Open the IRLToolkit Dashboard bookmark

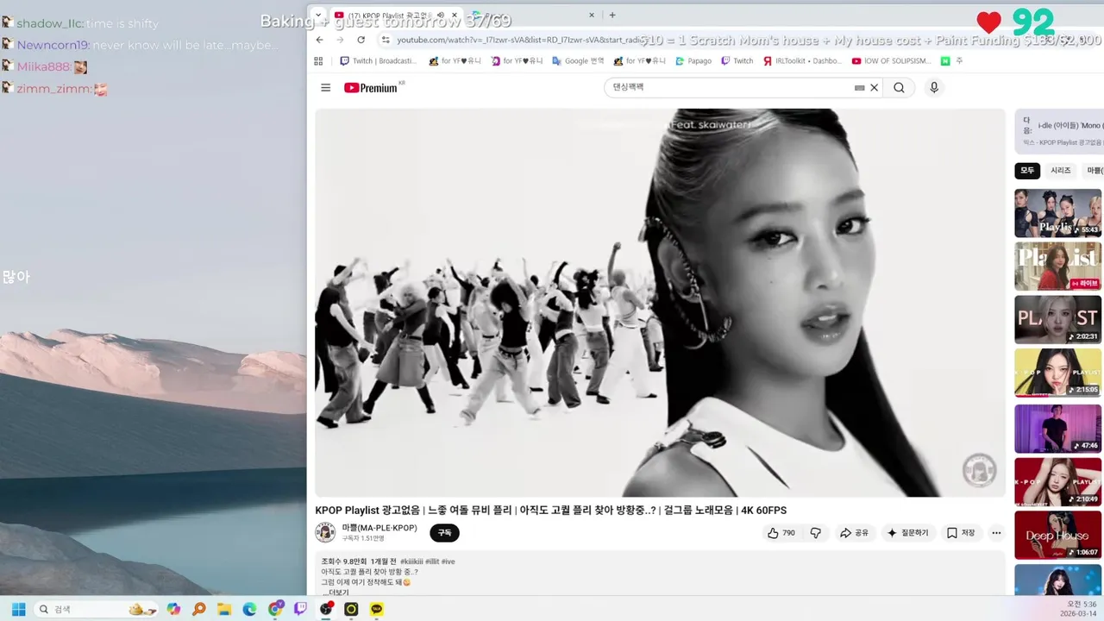pyautogui.click(x=802, y=61)
